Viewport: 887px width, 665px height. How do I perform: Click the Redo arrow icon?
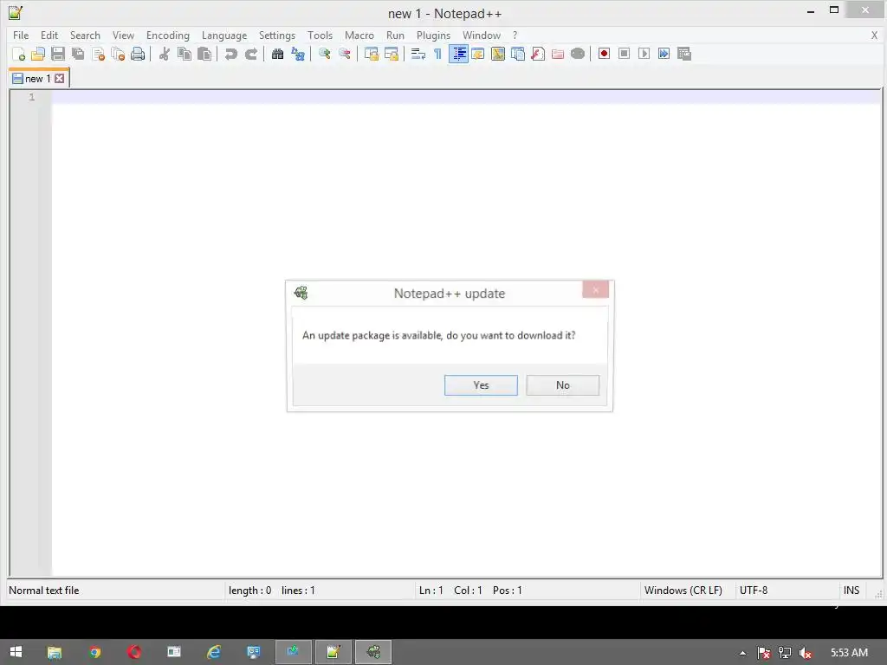[250, 54]
